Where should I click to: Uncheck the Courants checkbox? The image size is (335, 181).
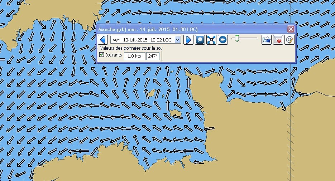[x=102, y=55]
